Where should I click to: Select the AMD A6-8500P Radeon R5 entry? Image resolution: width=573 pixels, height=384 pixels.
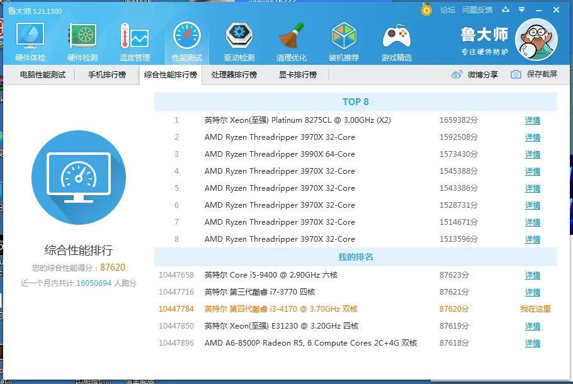[310, 343]
